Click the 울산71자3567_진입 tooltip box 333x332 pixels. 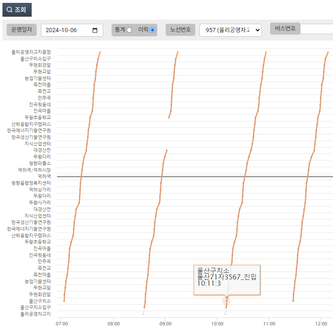(227, 280)
